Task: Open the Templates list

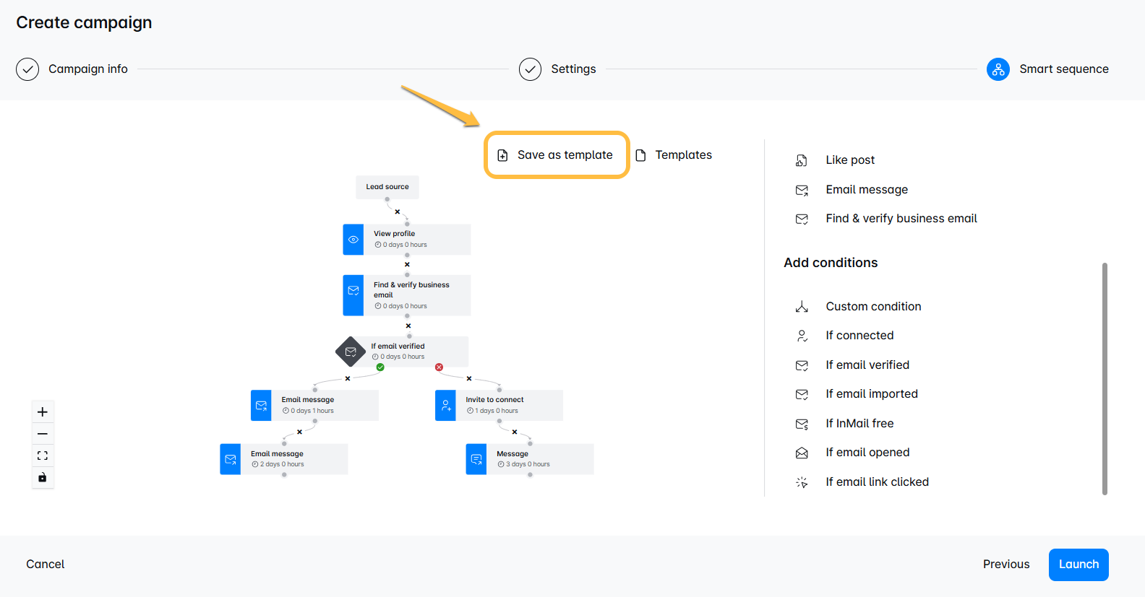Action: tap(674, 155)
